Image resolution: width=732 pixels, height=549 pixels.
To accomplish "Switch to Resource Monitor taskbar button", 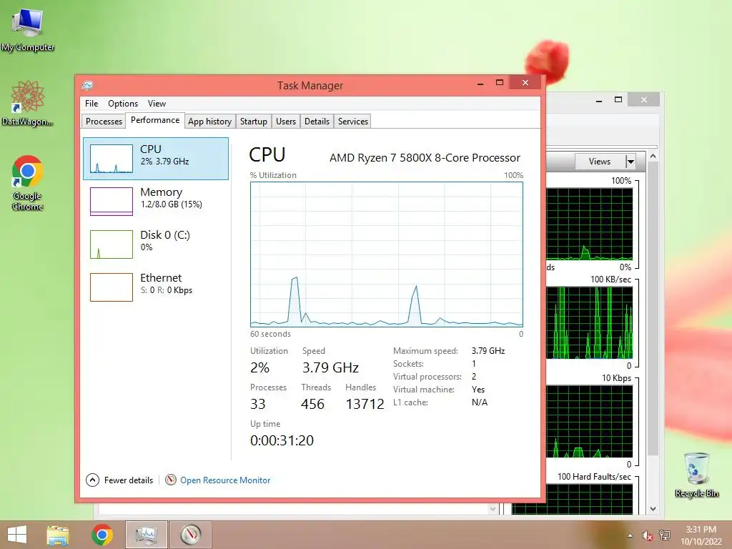I will (x=190, y=535).
